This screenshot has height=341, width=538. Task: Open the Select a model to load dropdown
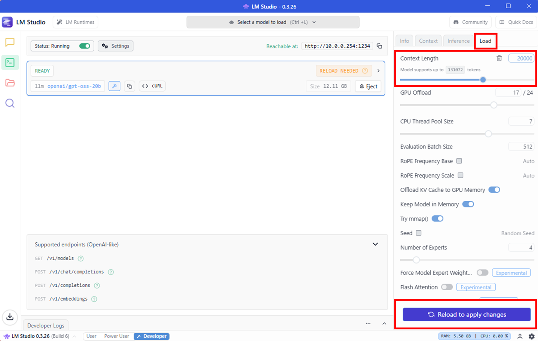pos(273,22)
